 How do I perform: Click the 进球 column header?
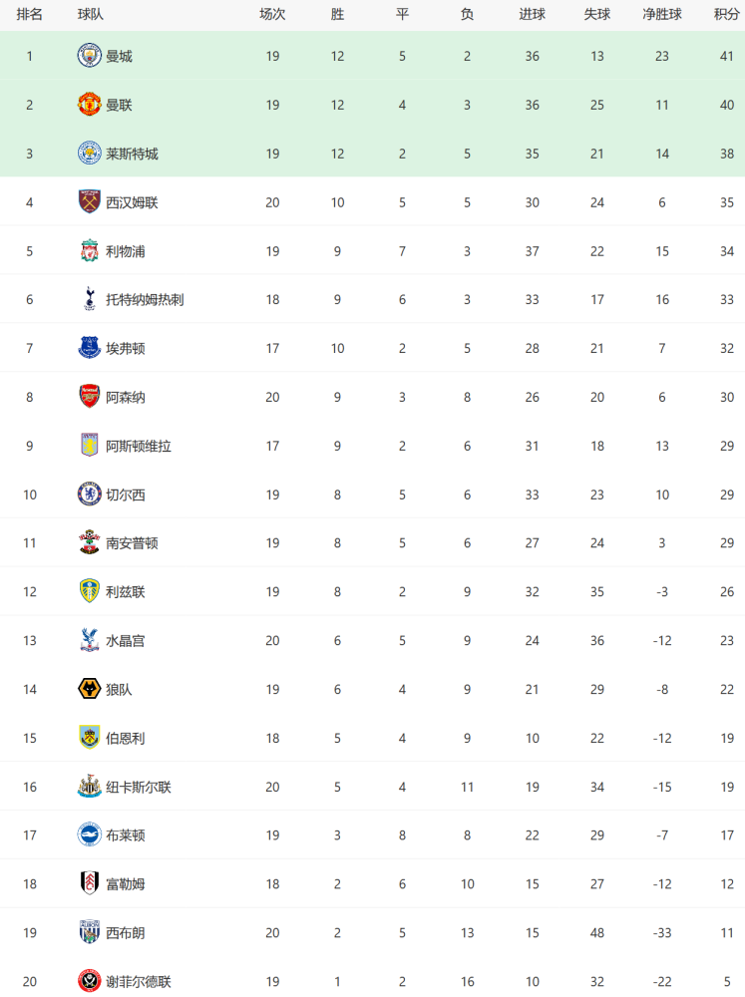(532, 14)
